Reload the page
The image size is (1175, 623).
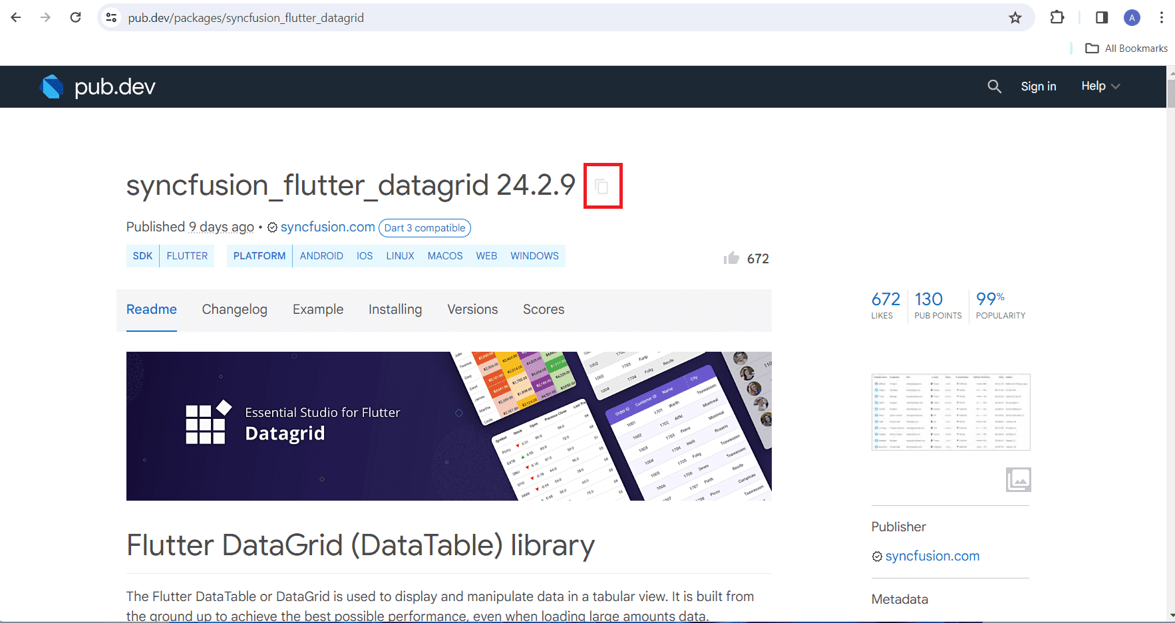(76, 18)
